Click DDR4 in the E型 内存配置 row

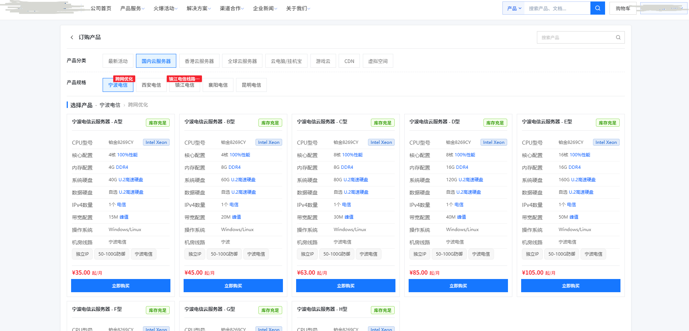(x=575, y=167)
